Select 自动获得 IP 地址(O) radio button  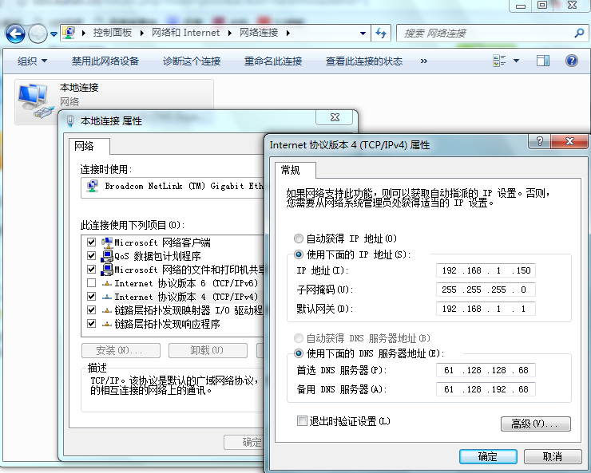(x=299, y=238)
